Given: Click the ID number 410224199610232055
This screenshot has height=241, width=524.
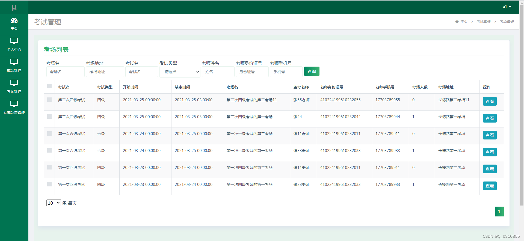Looking at the screenshot, I should [340, 100].
